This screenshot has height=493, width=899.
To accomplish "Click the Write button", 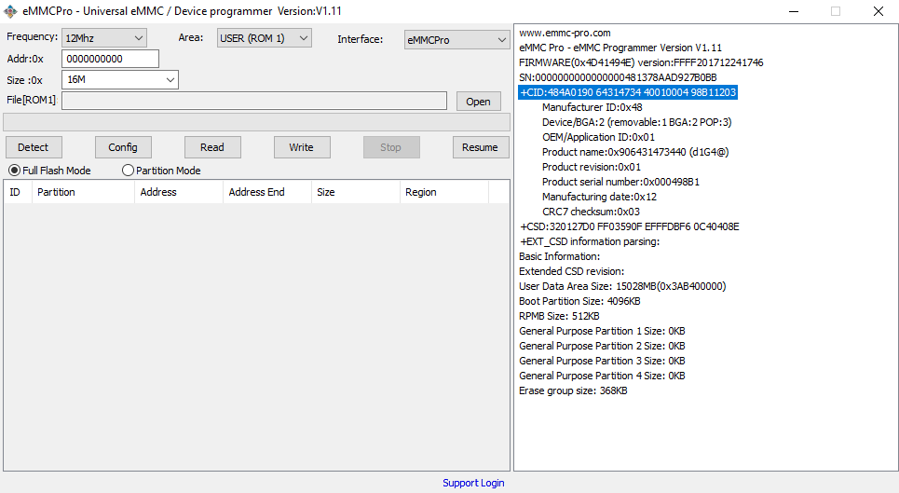I will tap(302, 147).
